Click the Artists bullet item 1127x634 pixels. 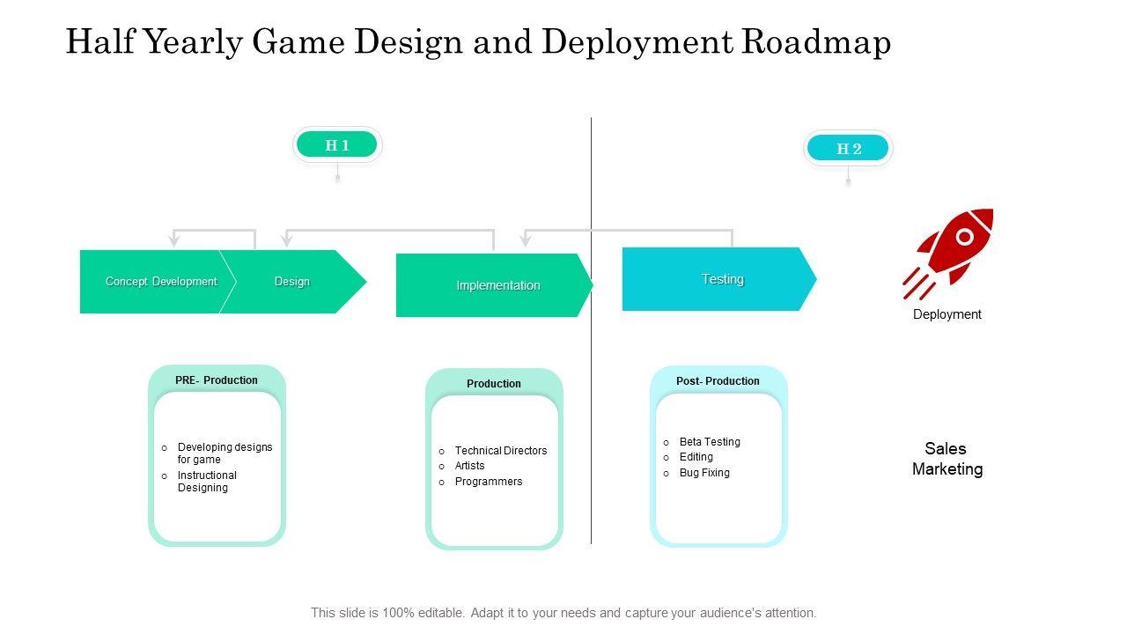tap(469, 466)
